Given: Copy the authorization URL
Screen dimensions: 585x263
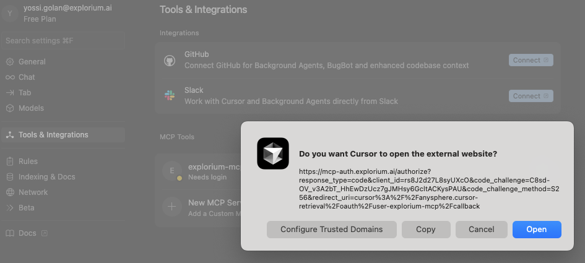Looking at the screenshot, I should [x=426, y=230].
